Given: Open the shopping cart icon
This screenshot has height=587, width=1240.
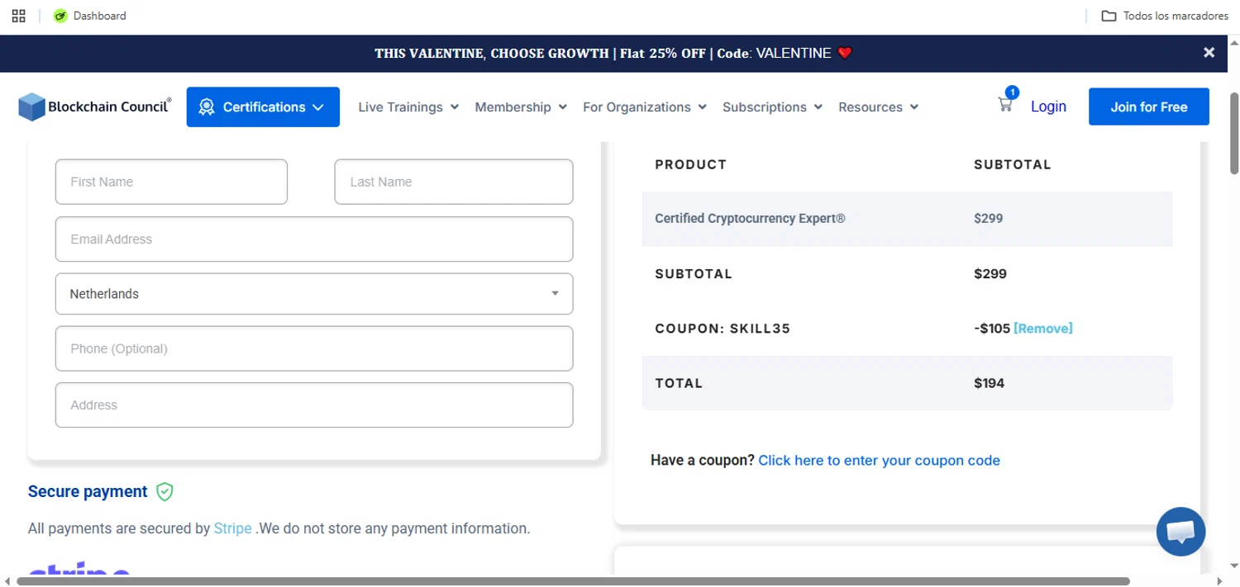Looking at the screenshot, I should (x=1005, y=105).
